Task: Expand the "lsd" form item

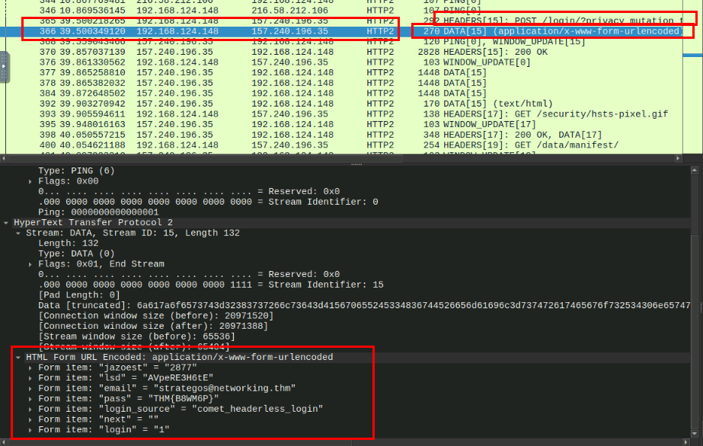Action: coord(30,378)
